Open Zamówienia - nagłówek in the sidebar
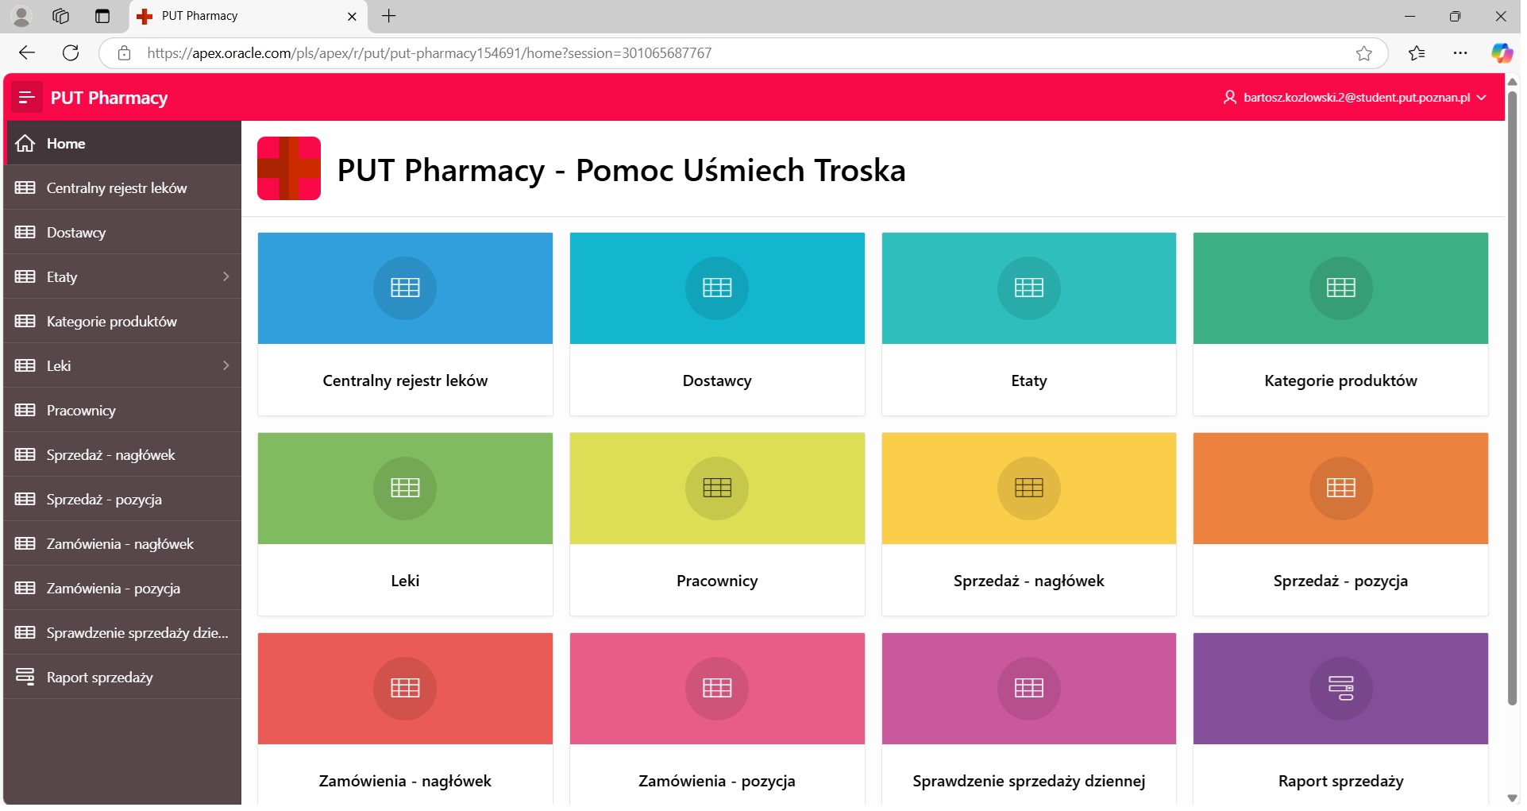The height and width of the screenshot is (811, 1527). [x=123, y=544]
